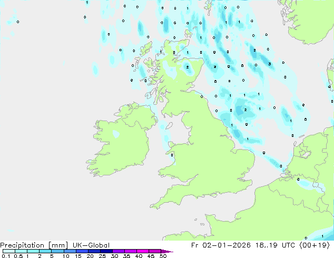
Task: Click the '(00+19)' forecast offset text
Action: pyautogui.click(x=315, y=245)
